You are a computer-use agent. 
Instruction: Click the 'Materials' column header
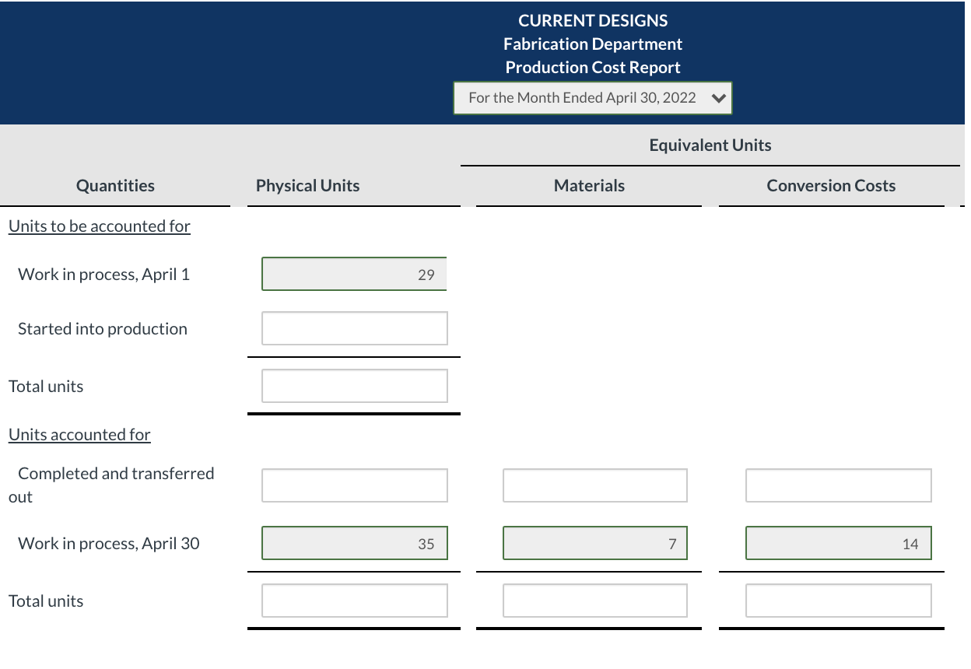point(589,186)
